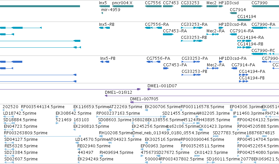Select the CG7914-PA protein feature
Screen dimensions: 279x164
click(x=234, y=68)
